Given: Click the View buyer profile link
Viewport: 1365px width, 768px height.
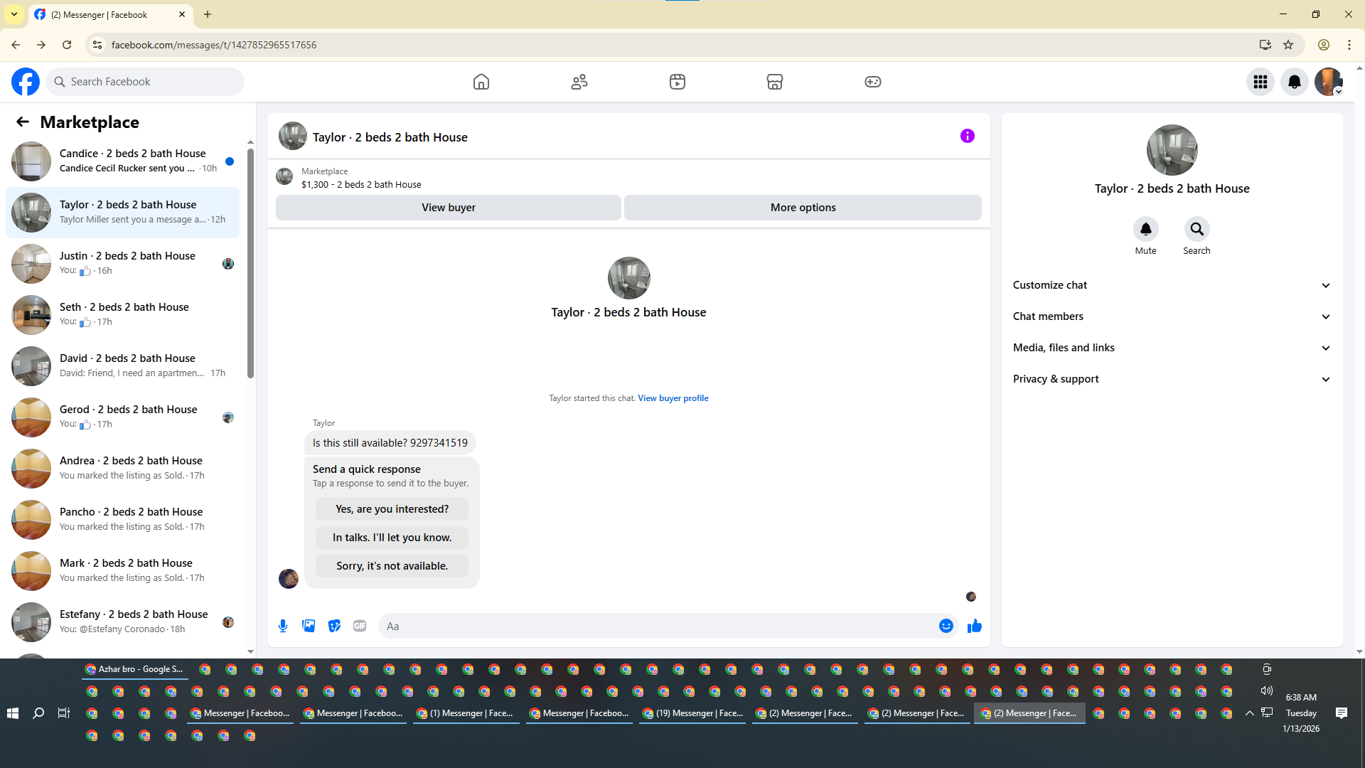Looking at the screenshot, I should (x=673, y=398).
